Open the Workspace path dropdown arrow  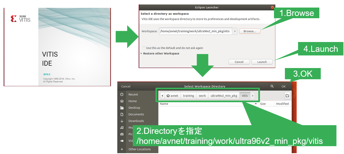235,31
